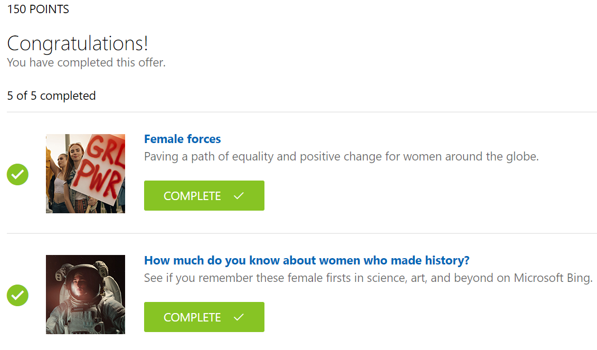Click the Congratulations! heading
Image resolution: width=597 pixels, height=350 pixels.
tap(78, 44)
